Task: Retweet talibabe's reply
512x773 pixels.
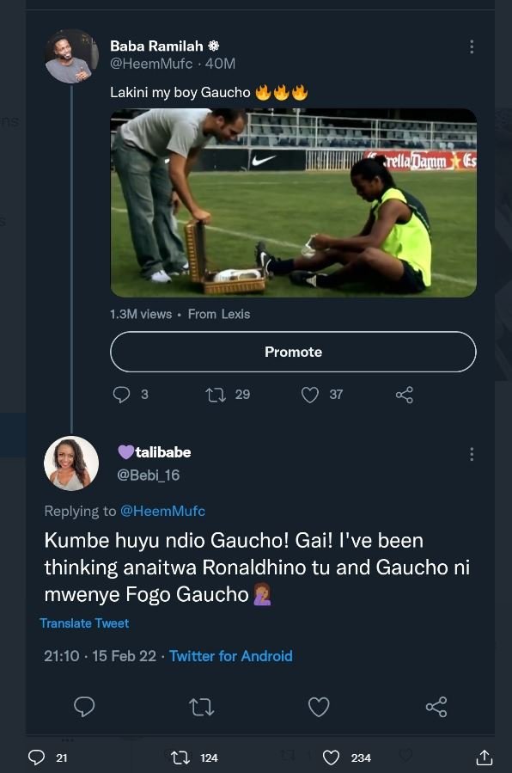Action: pyautogui.click(x=201, y=707)
